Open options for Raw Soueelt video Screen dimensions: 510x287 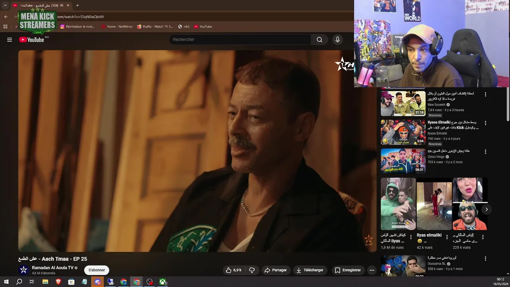coord(485,94)
